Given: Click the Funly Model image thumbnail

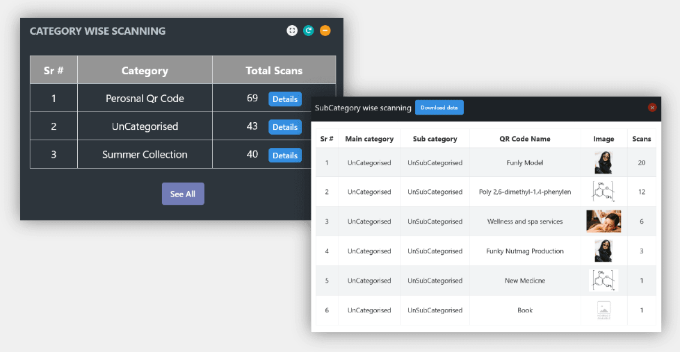Looking at the screenshot, I should (x=603, y=162).
